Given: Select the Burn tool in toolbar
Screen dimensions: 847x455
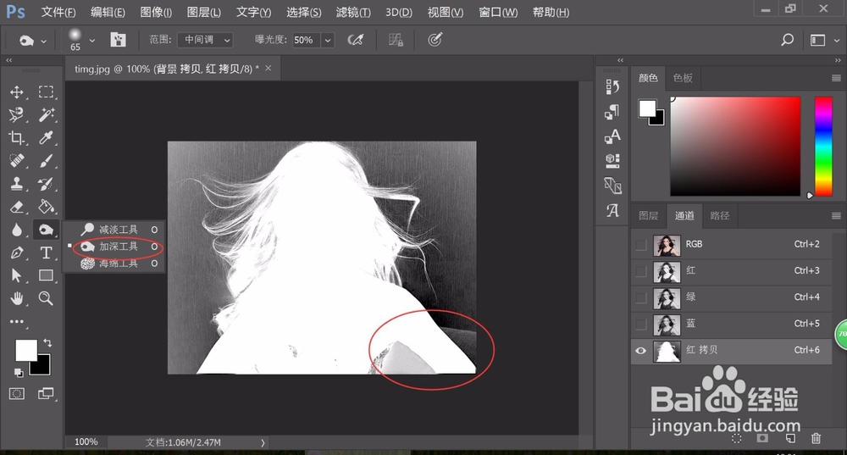Looking at the screenshot, I should pos(46,230).
